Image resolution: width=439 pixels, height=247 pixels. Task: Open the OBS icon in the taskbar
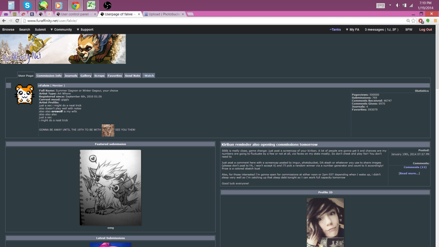(x=107, y=6)
